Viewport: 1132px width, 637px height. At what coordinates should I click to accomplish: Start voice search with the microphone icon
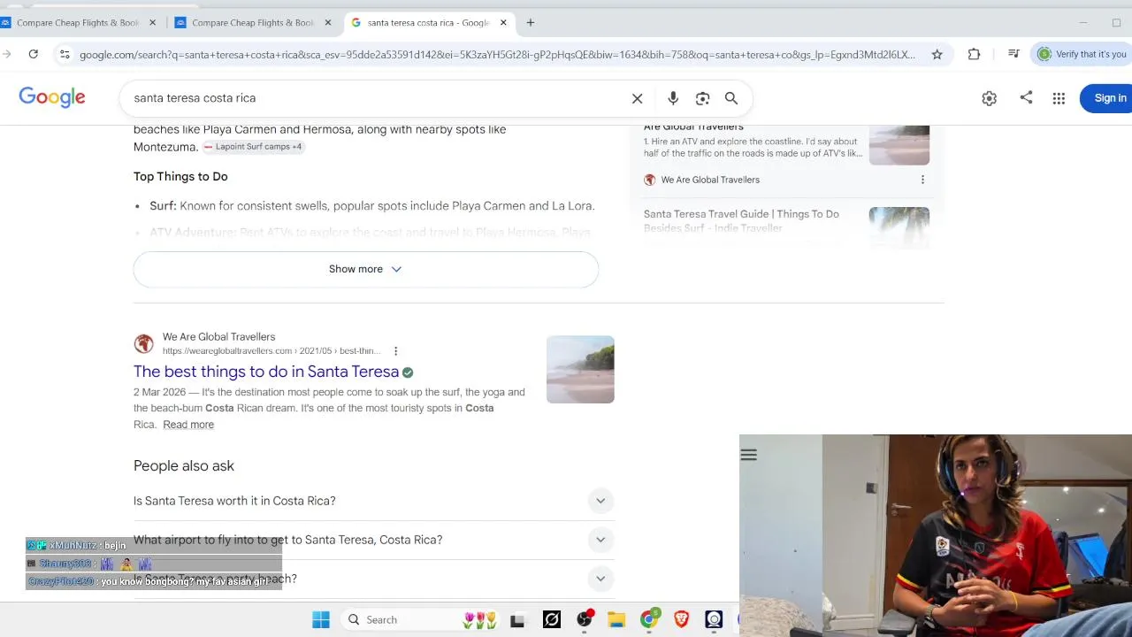(x=673, y=98)
